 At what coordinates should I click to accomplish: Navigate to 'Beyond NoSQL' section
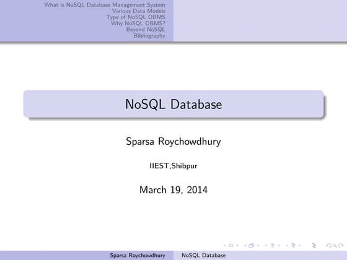[146, 30]
